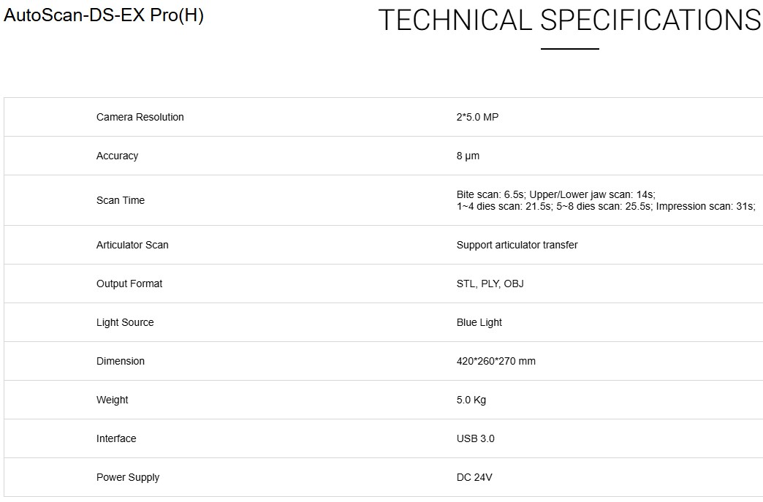Select the Light Source row label
Viewport: 763px width, 502px height.
point(125,322)
